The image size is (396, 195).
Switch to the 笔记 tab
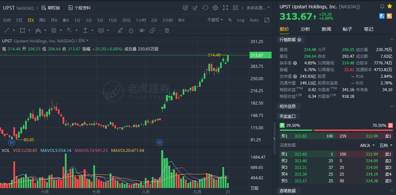[369, 29]
